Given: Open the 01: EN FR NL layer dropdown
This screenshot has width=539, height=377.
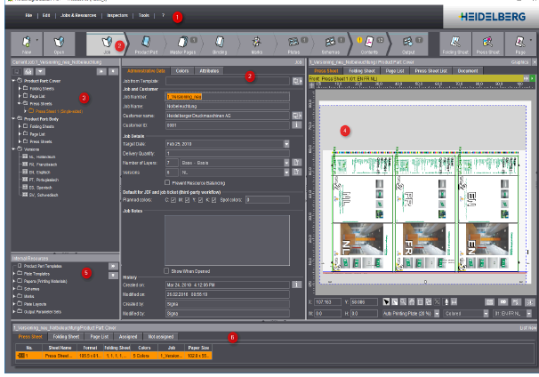Looking at the screenshot, I should (529, 313).
